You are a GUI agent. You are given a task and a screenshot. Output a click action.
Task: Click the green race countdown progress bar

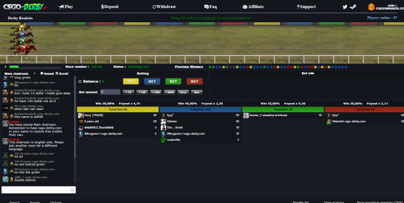click(35, 67)
